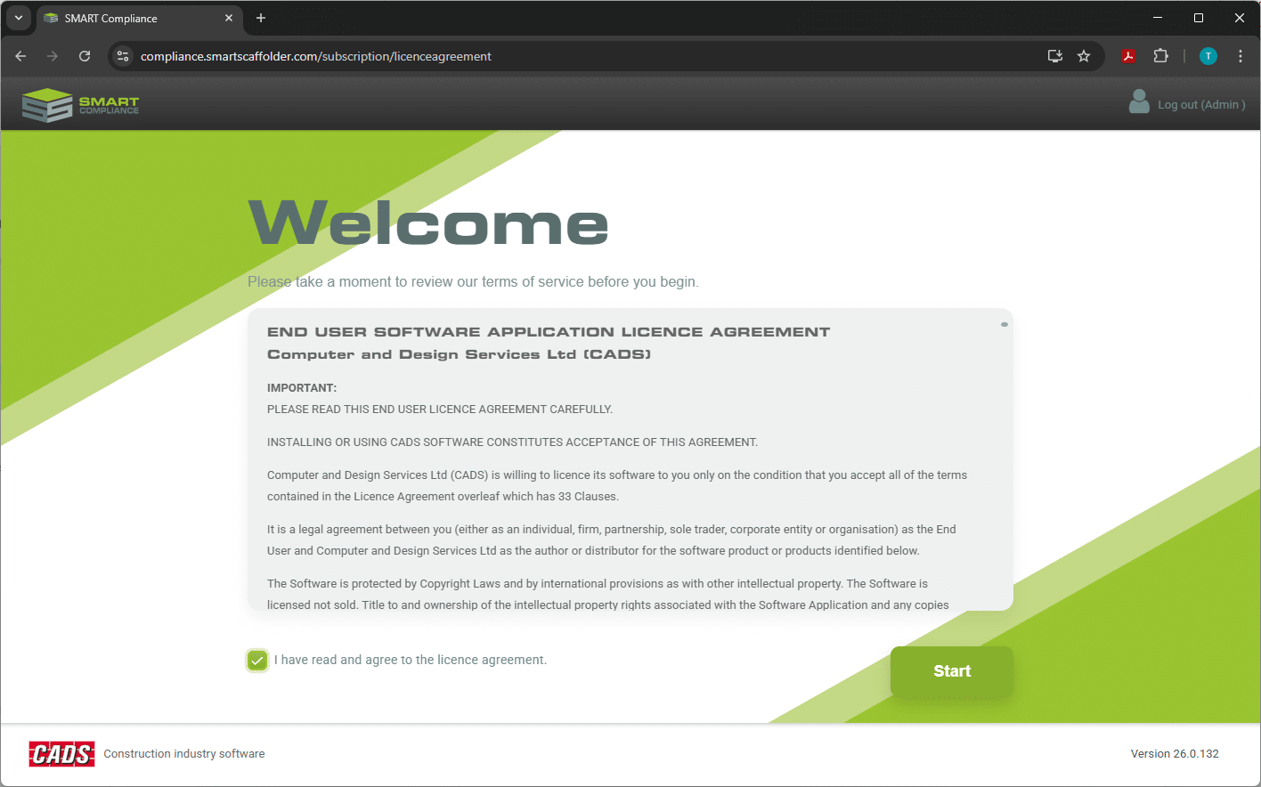Reload the page
Viewport: 1261px width, 787px height.
coord(85,56)
